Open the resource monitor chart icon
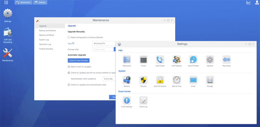The height and width of the screenshot is (127, 260). pos(249,3)
